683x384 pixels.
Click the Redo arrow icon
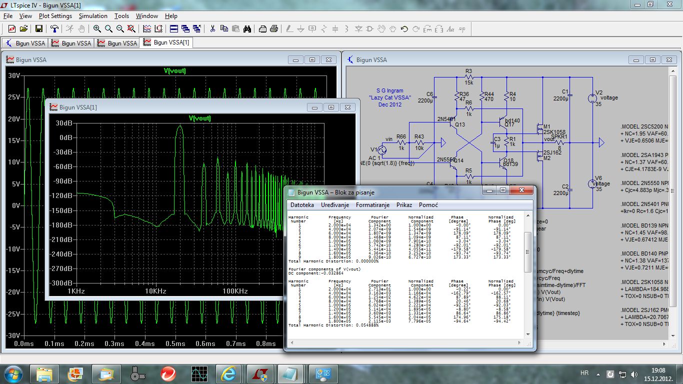pyautogui.click(x=416, y=28)
